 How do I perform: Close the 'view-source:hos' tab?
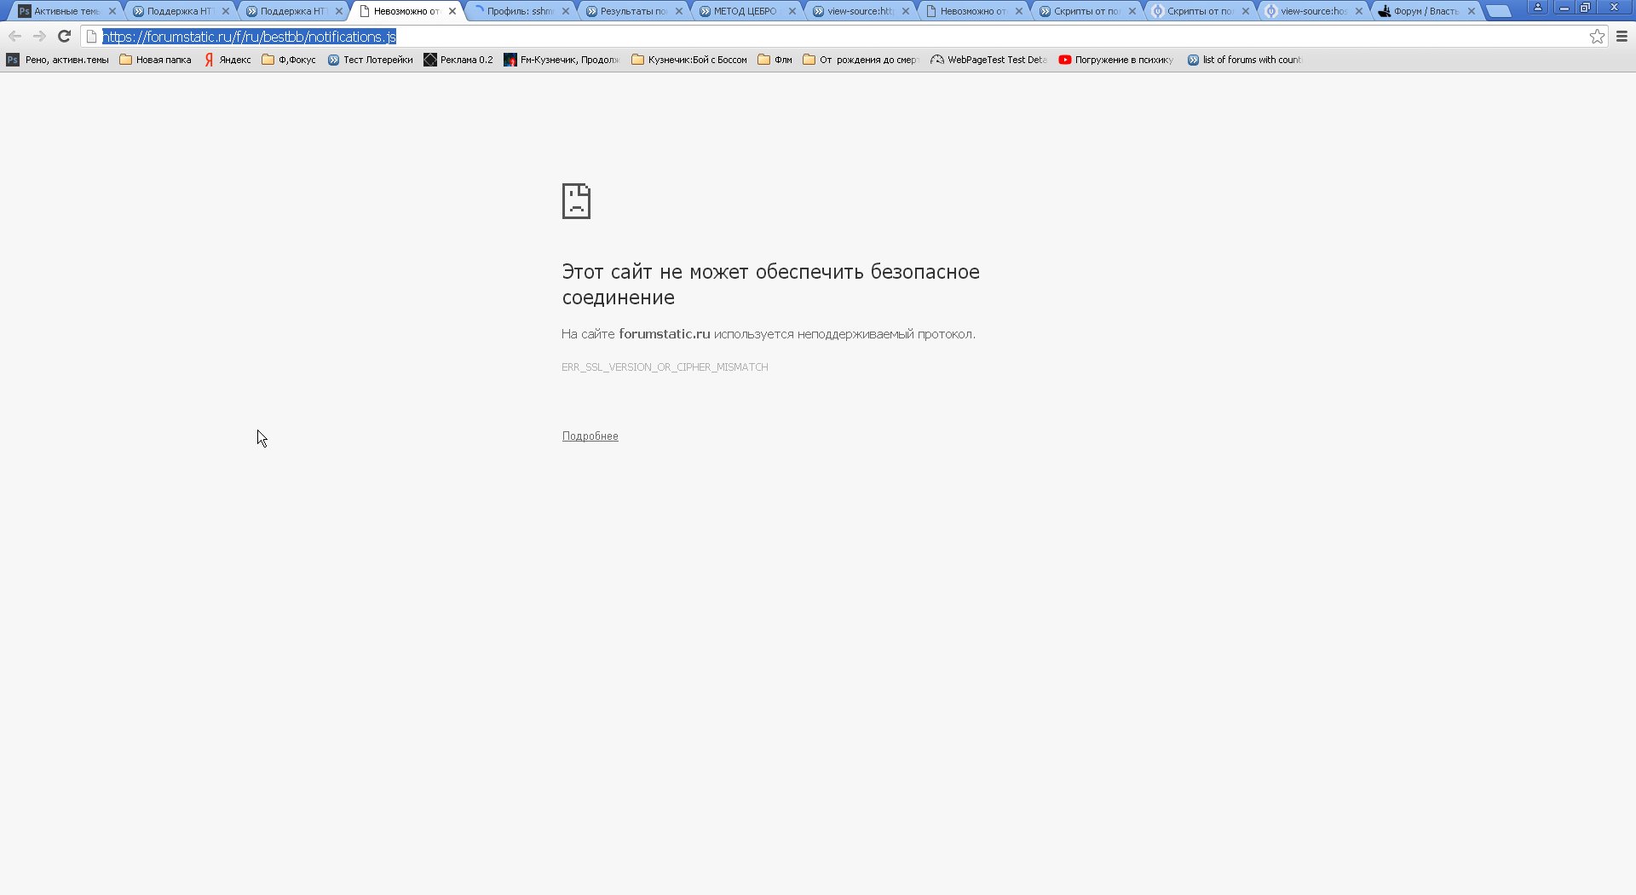pyautogui.click(x=1359, y=11)
